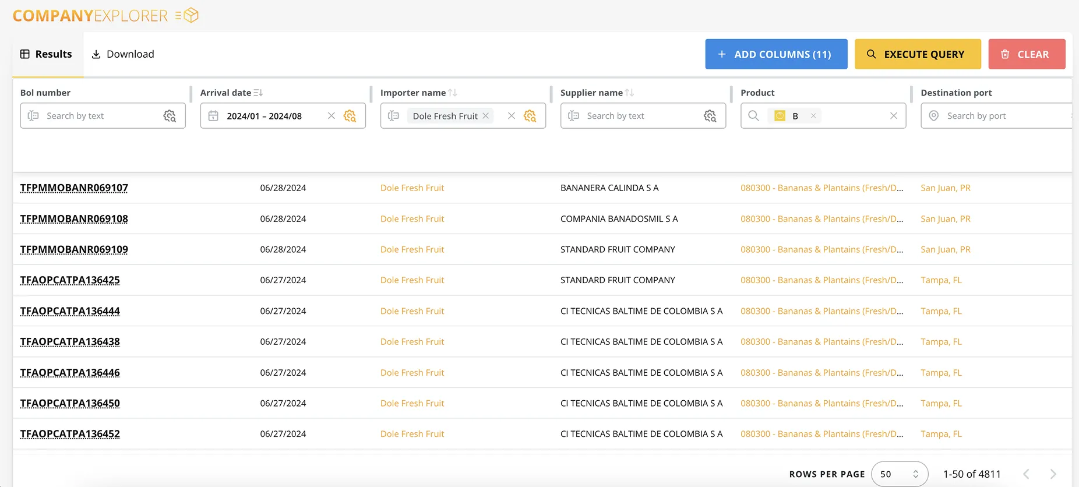Screen dimensions: 1079x487
Task: Remove the B product filter chip
Action: click(x=813, y=116)
